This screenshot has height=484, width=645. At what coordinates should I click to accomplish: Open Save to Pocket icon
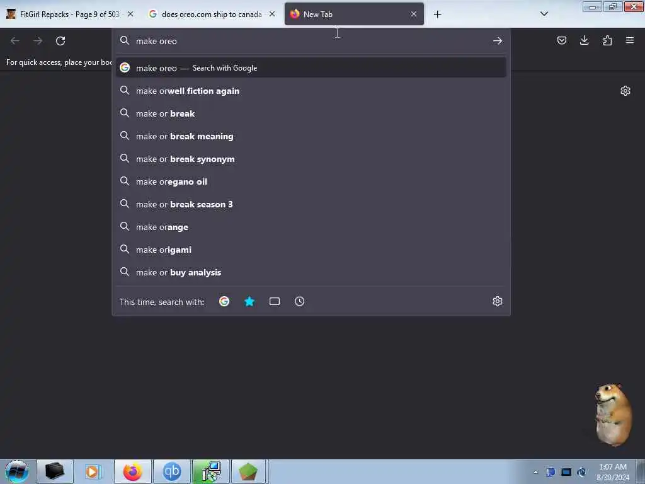[x=561, y=40]
